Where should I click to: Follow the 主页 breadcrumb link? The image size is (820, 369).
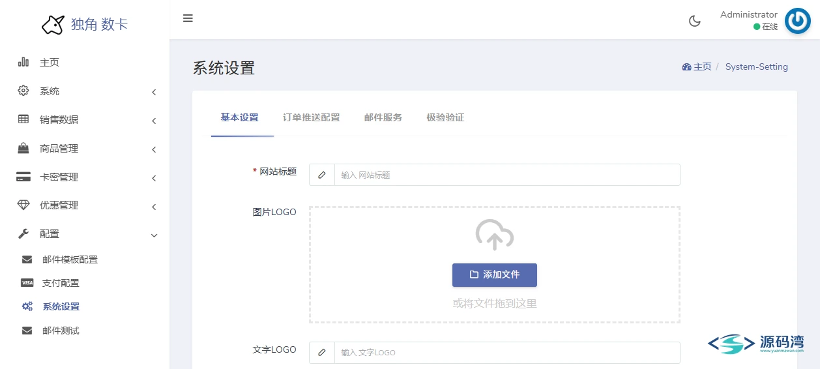[x=702, y=67]
